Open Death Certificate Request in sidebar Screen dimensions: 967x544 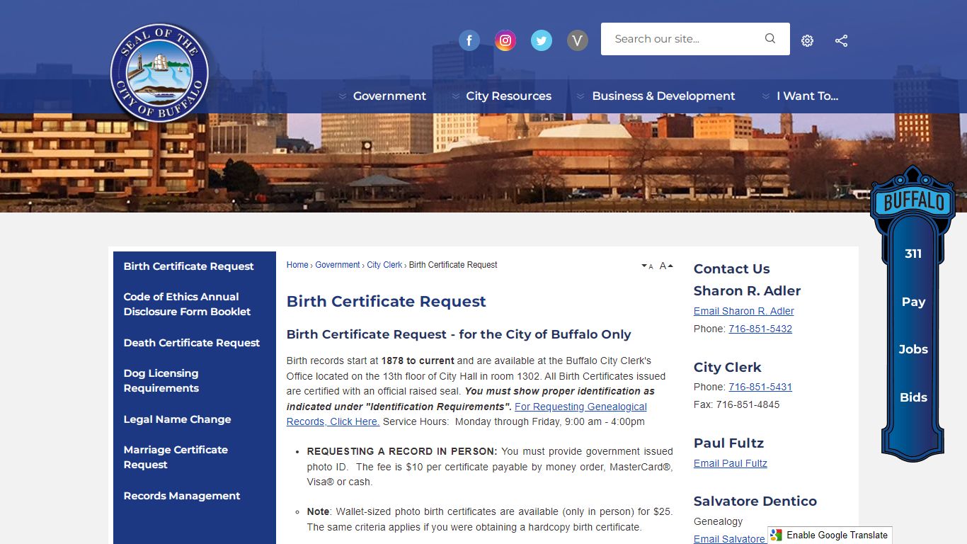(x=192, y=343)
